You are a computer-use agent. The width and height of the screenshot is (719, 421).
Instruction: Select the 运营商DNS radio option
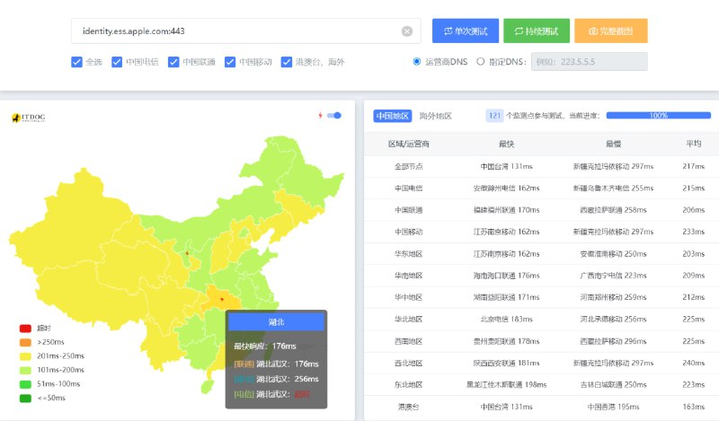(x=417, y=61)
